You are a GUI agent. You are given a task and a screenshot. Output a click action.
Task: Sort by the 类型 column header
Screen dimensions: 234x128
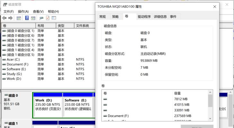[65, 26]
